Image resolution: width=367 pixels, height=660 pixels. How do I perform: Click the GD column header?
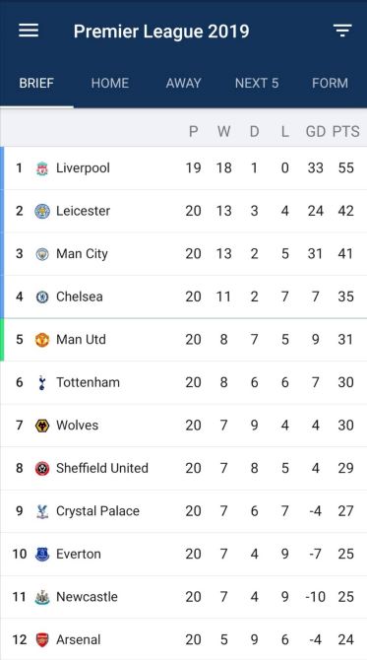pos(315,131)
